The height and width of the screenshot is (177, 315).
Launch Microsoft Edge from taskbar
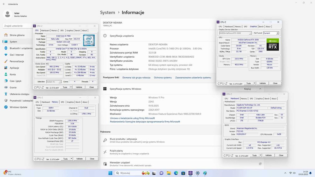176,173
